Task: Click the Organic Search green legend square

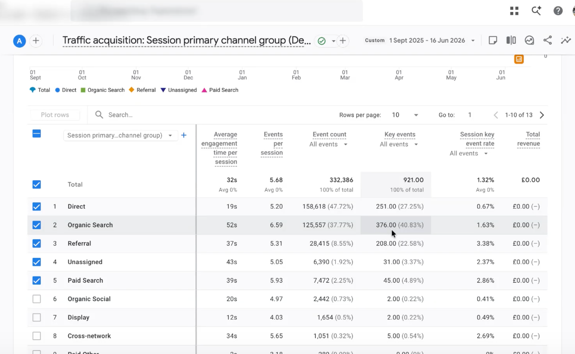Action: [x=83, y=90]
